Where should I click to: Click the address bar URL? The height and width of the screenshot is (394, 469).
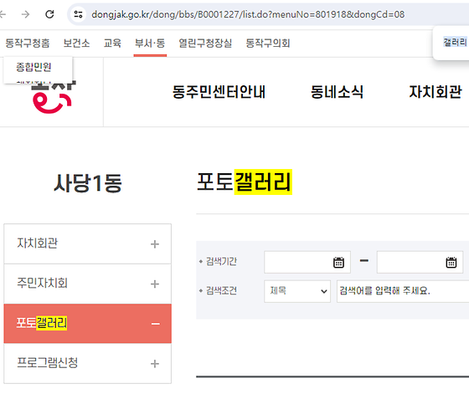[248, 14]
